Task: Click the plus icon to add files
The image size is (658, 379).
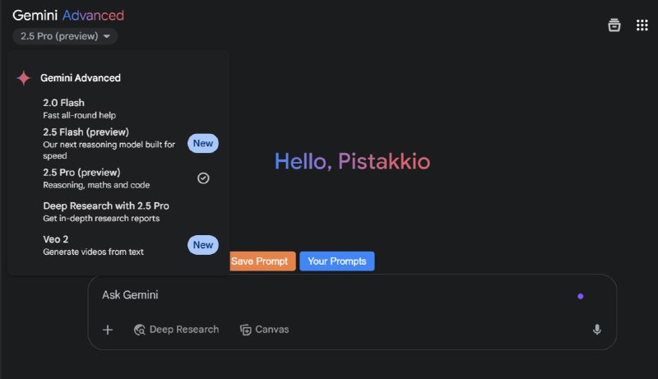Action: click(108, 330)
